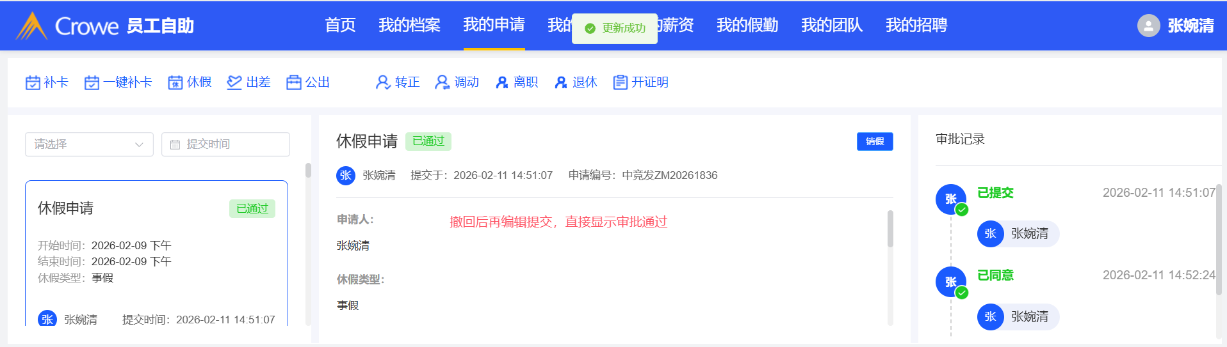The width and height of the screenshot is (1227, 347).
Task: Click the left list panel scrollbar
Action: (x=308, y=171)
